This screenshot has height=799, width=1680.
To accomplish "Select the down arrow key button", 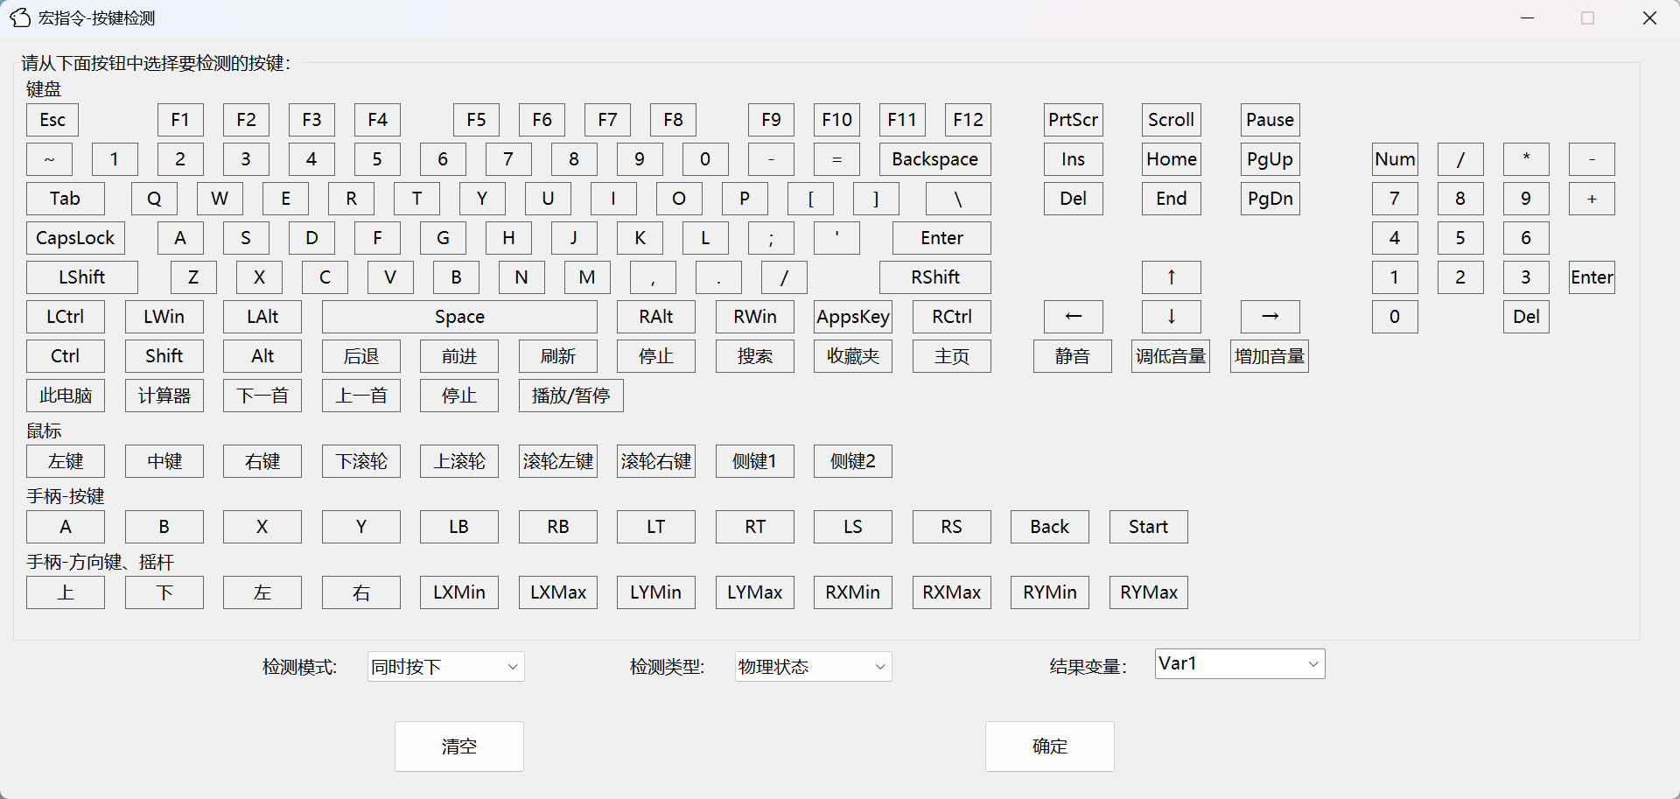I will tap(1171, 317).
